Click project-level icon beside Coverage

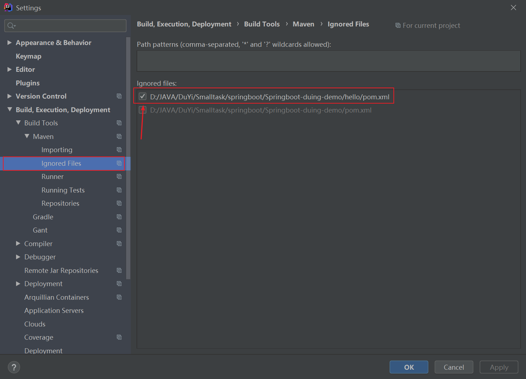click(119, 337)
